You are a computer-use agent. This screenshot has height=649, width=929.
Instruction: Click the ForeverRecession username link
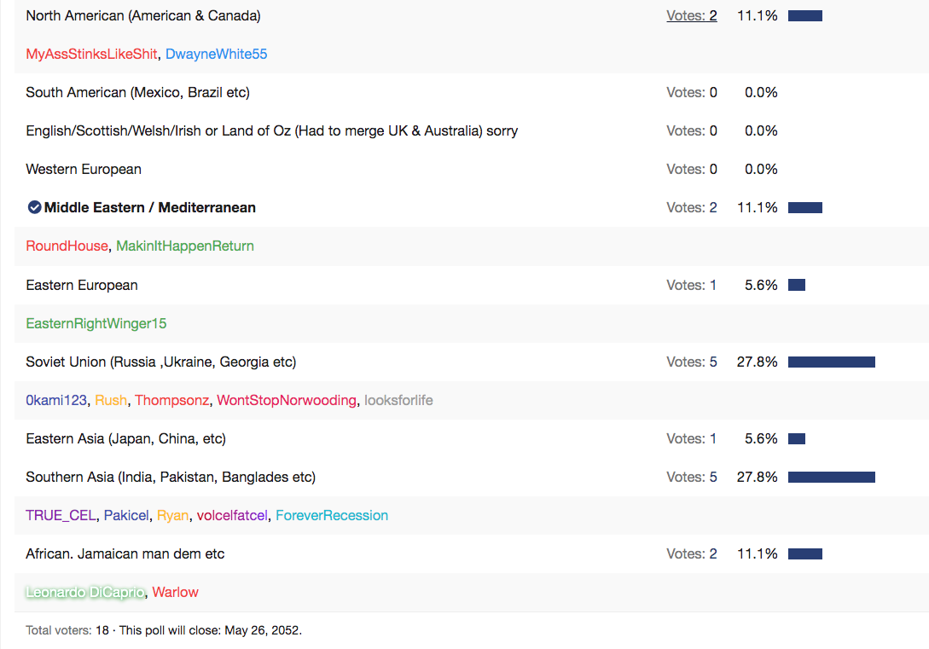(332, 515)
